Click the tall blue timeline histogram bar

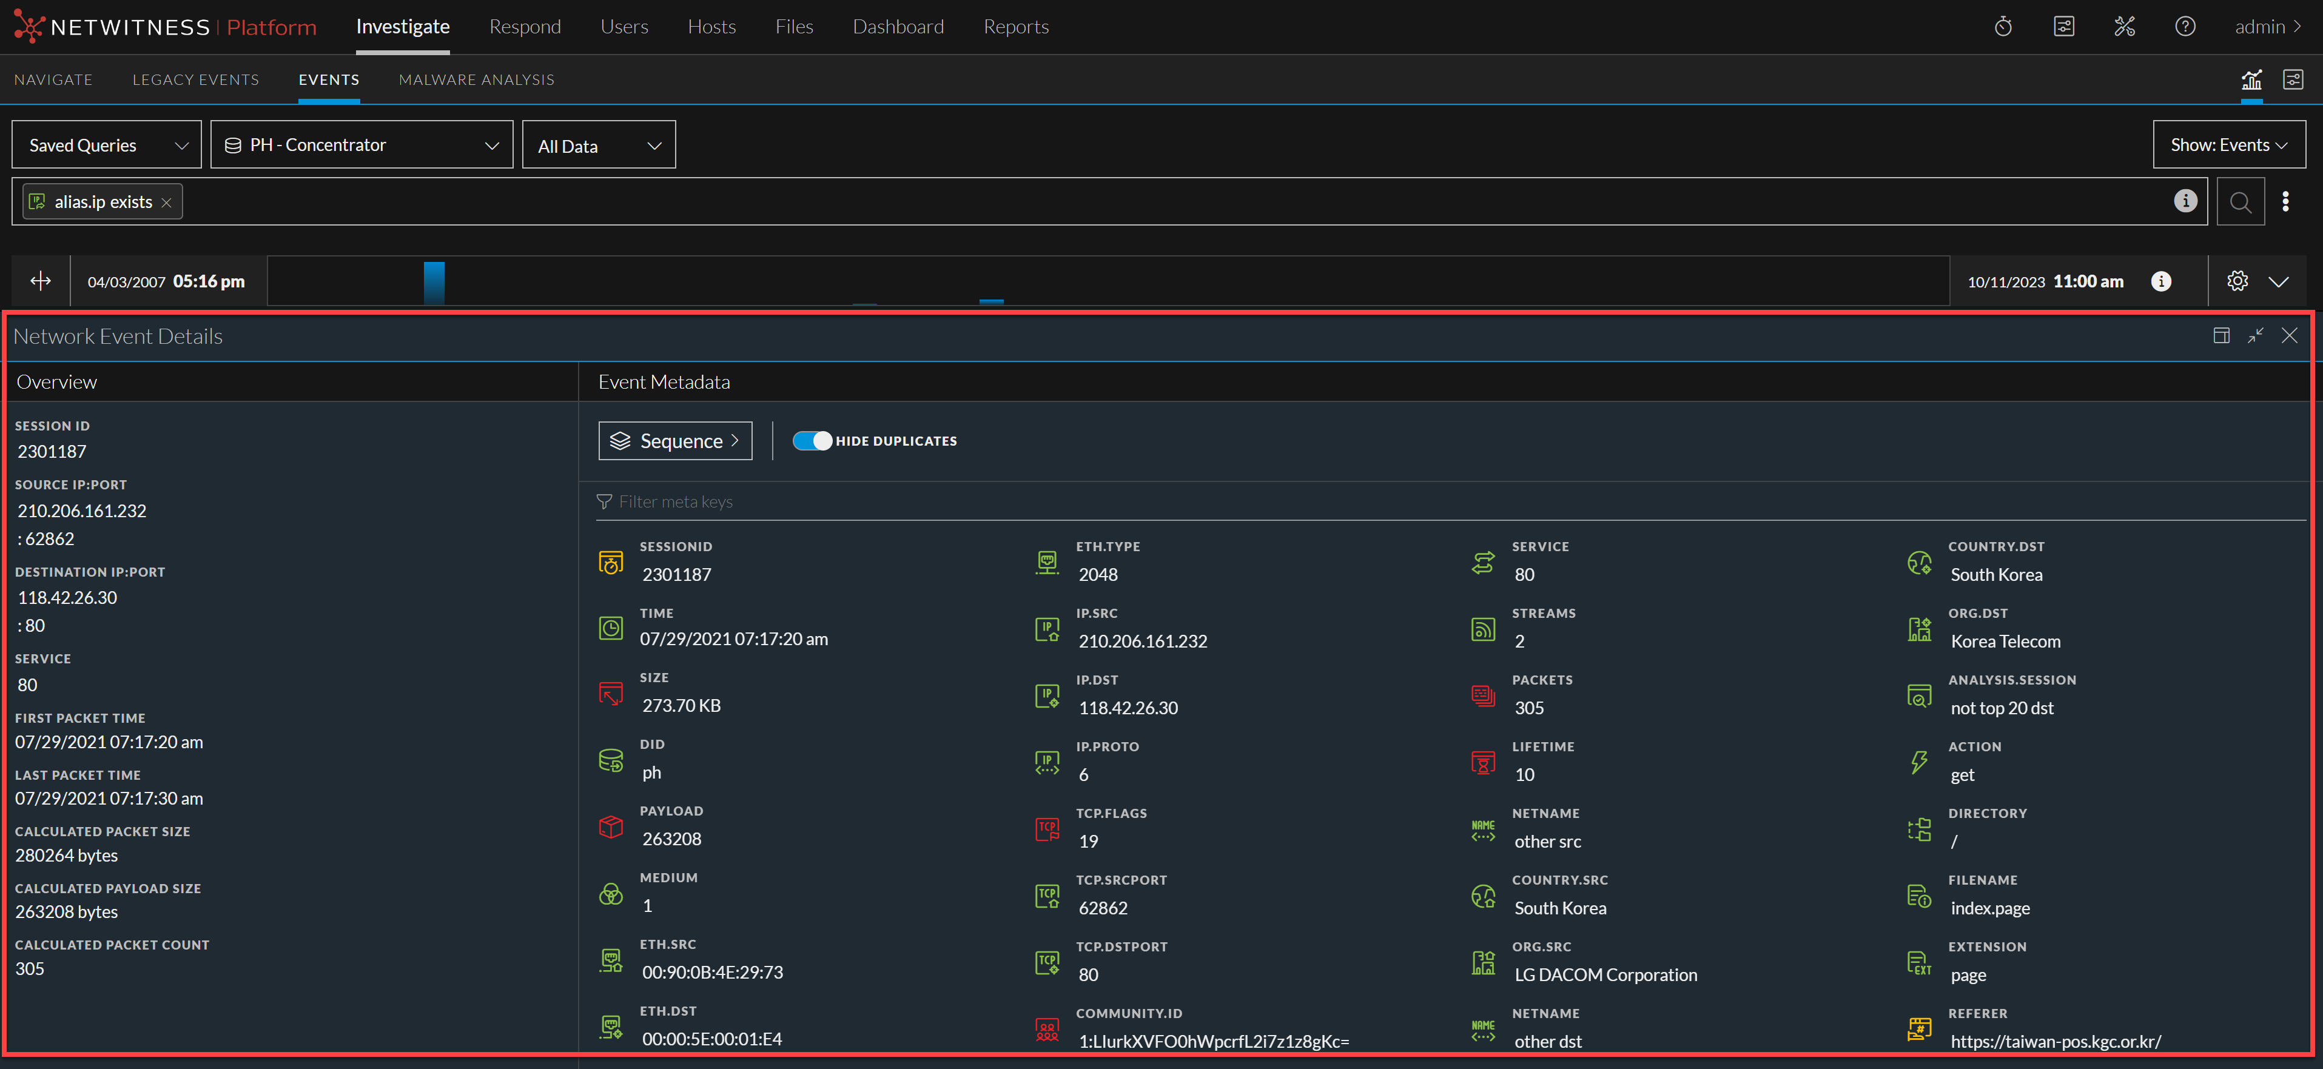(434, 283)
